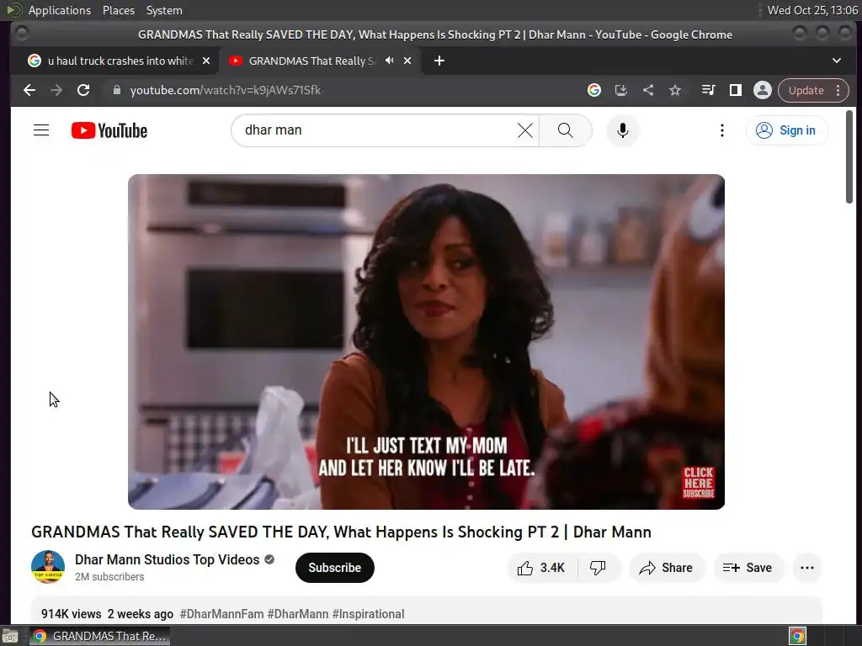Subscribe to Dhar Mann Studios Top Videos
Screen dimensions: 862x646
click(x=335, y=568)
